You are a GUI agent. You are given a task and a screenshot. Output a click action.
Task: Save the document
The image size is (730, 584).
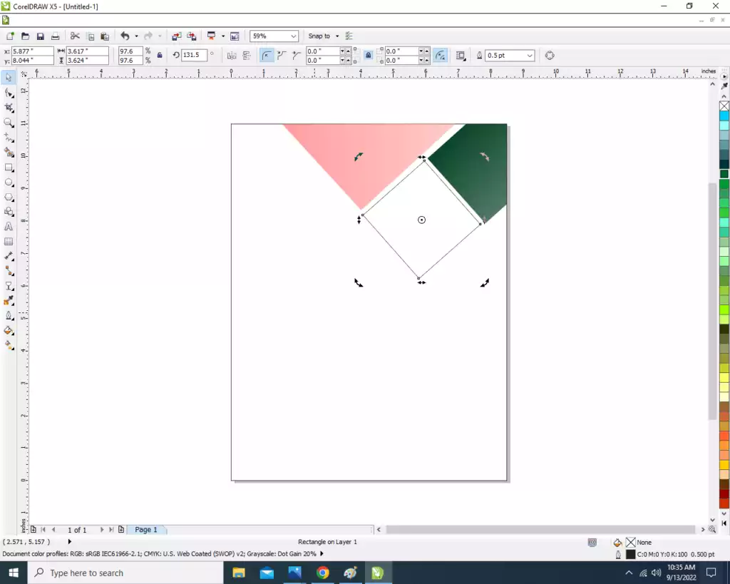[41, 36]
